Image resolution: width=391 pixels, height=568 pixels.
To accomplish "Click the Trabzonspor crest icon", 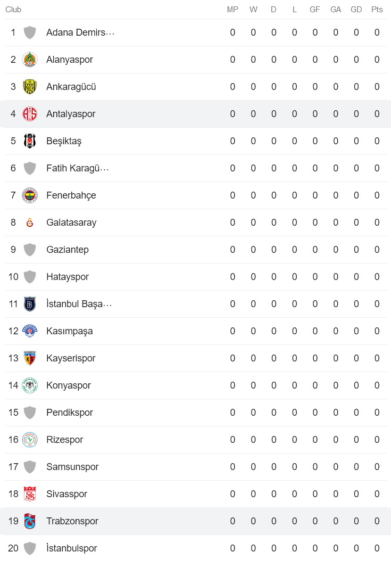I will coord(30,521).
